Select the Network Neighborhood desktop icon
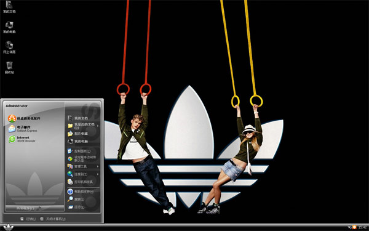The height and width of the screenshot is (231, 369). point(9,47)
